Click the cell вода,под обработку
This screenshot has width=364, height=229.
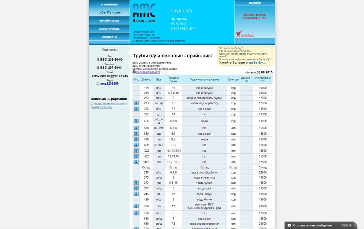(x=204, y=172)
